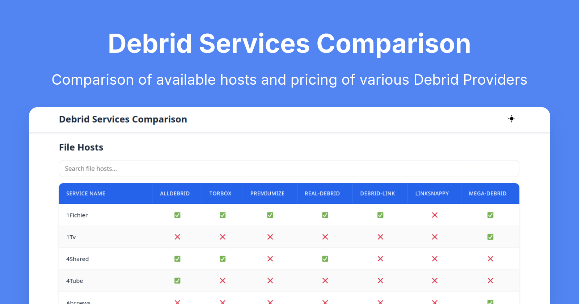The height and width of the screenshot is (304, 579).
Task: Click 1Tv's TorBox red cross
Action: pos(223,237)
